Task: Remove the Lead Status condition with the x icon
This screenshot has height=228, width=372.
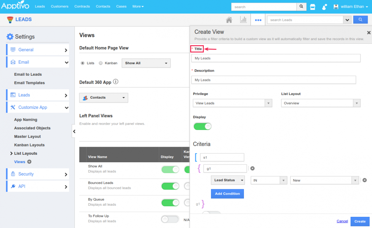Action: (365, 180)
